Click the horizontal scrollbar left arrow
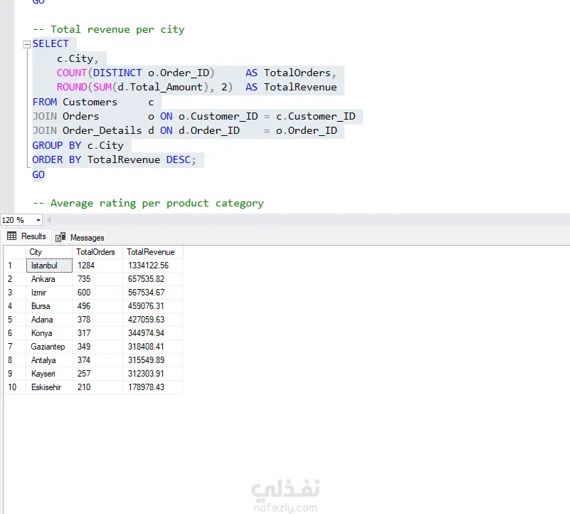Viewport: 570px width, 514px height. tap(48, 220)
